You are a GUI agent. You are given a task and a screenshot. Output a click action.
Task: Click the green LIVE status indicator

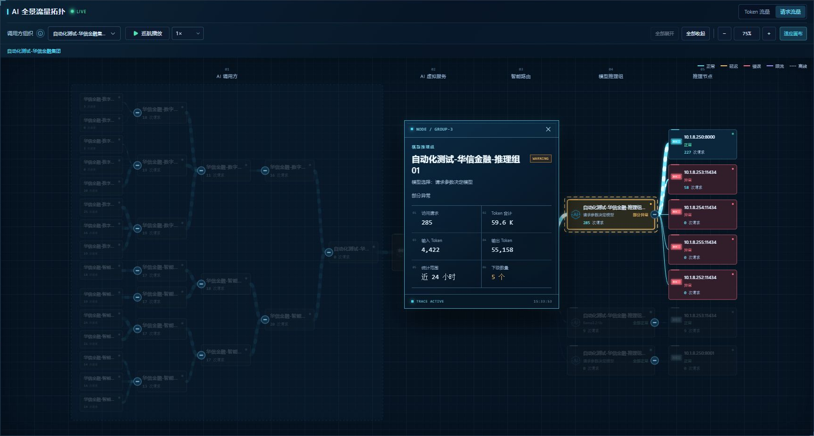78,11
